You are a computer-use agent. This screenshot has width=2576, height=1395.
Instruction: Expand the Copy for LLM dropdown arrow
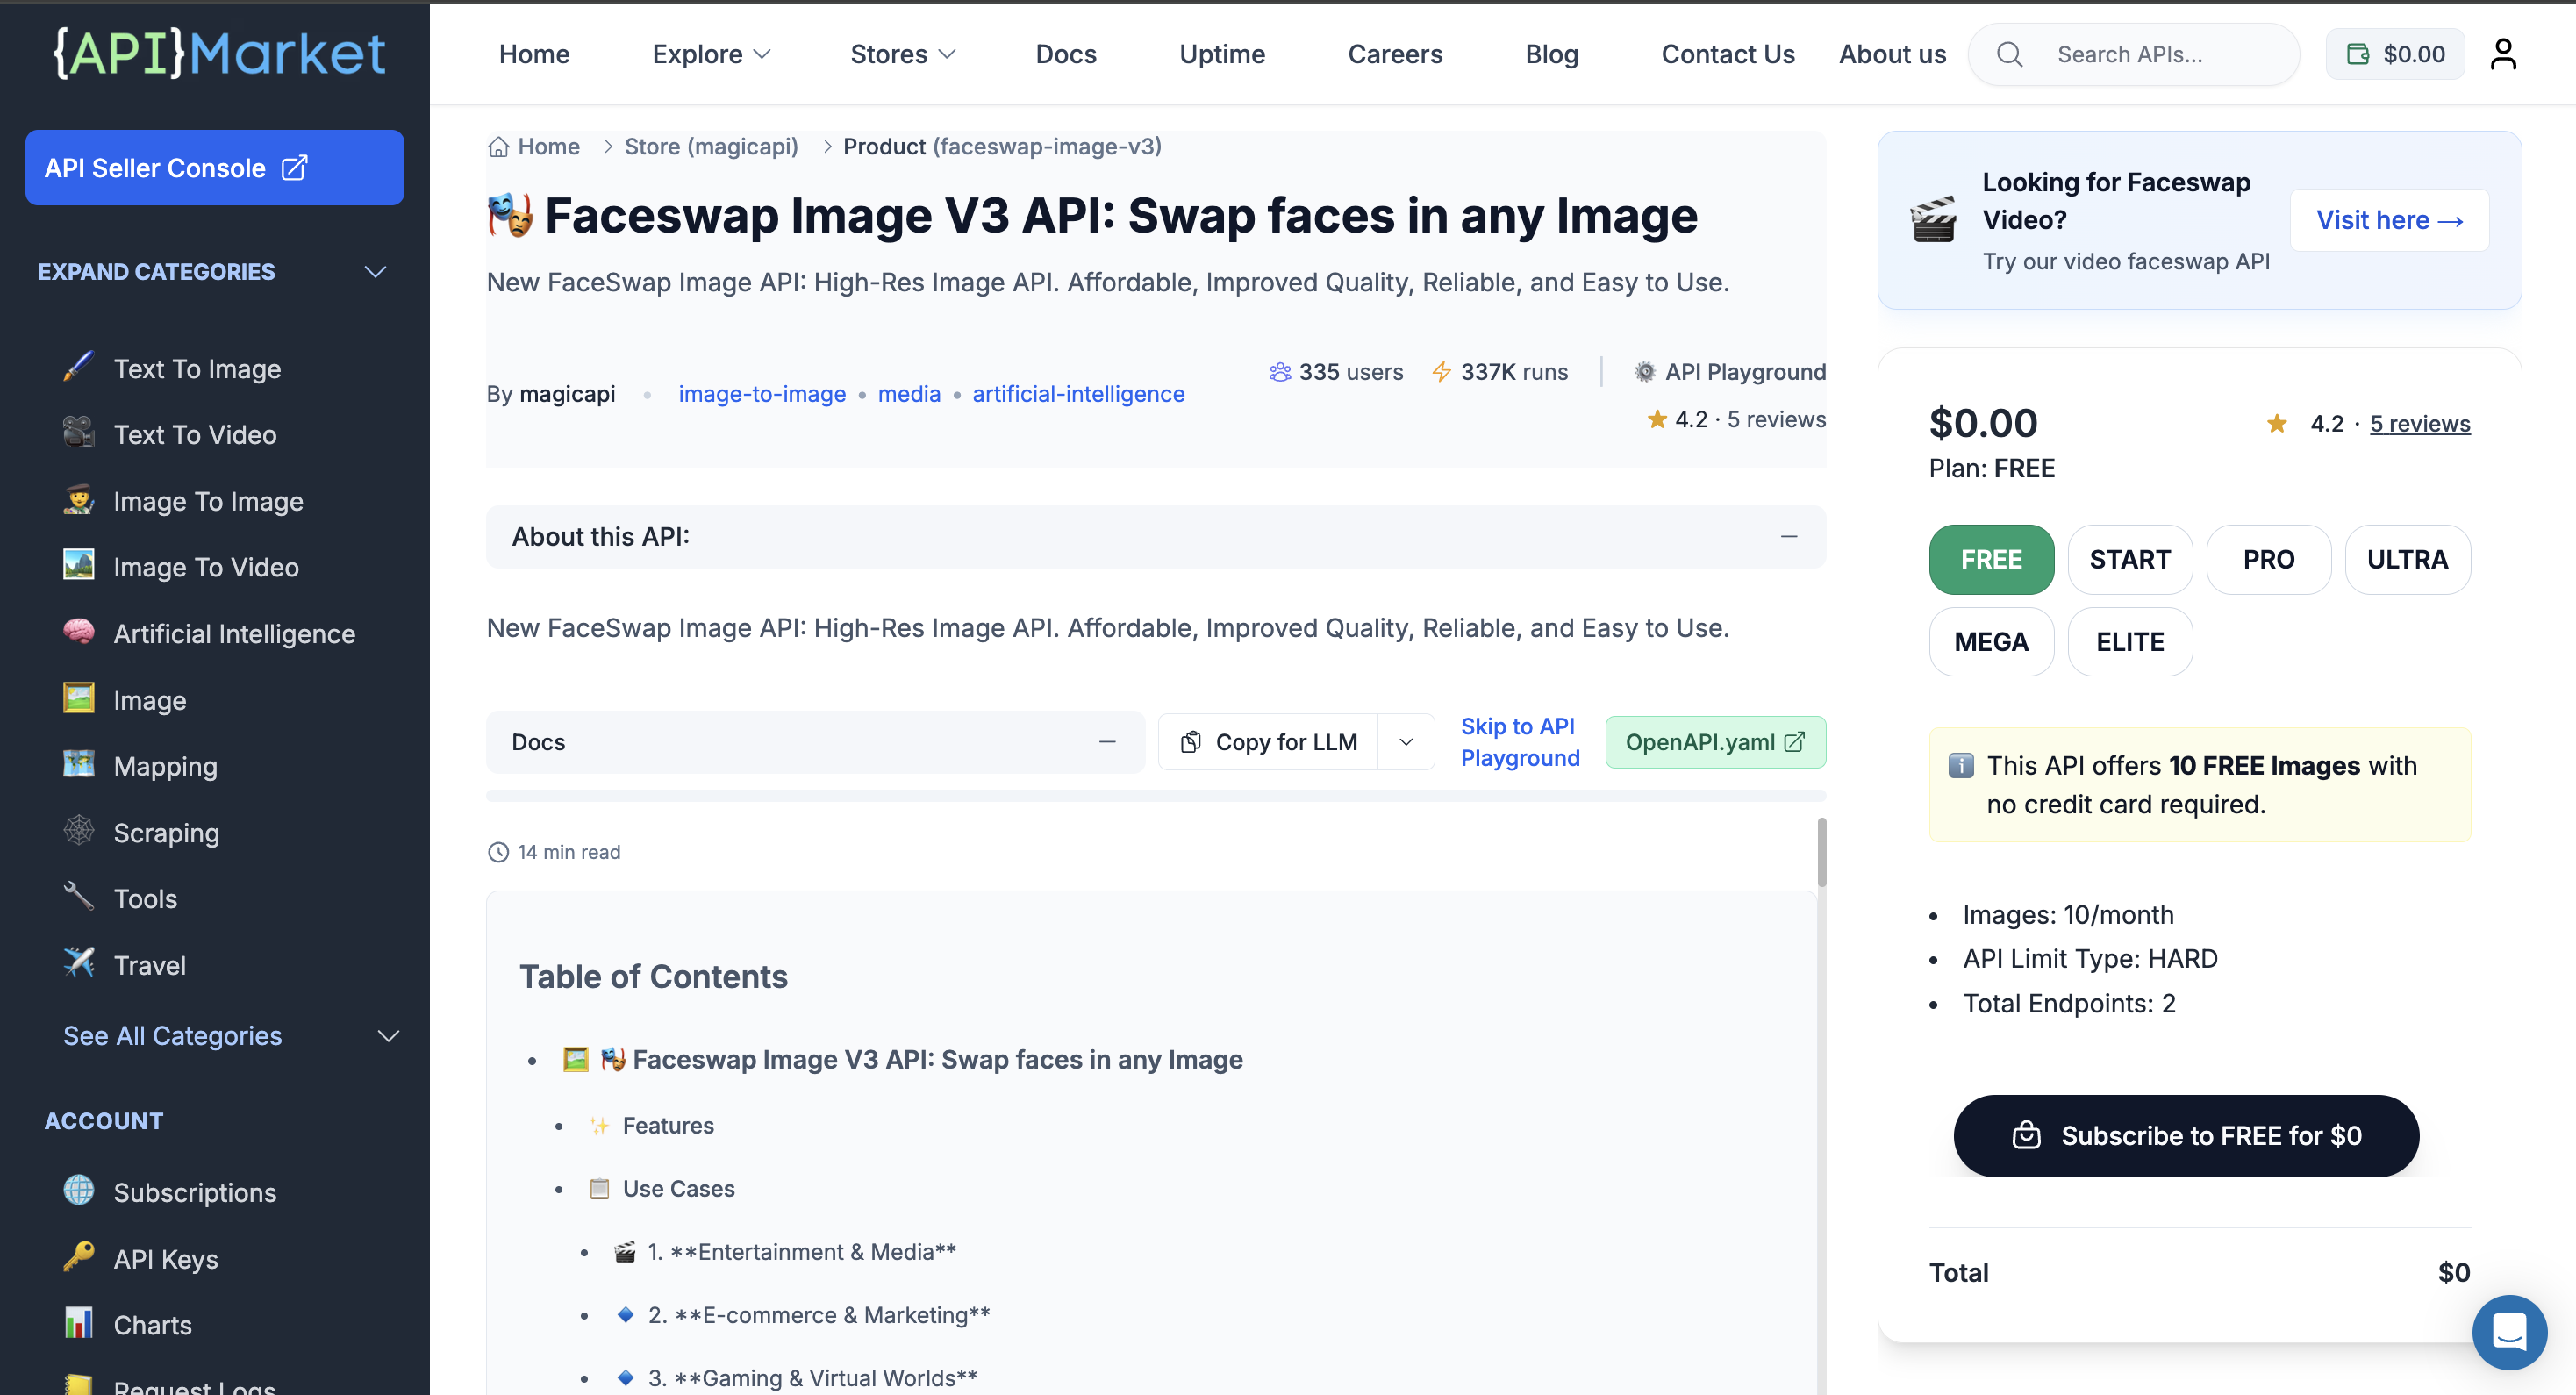click(x=1405, y=742)
